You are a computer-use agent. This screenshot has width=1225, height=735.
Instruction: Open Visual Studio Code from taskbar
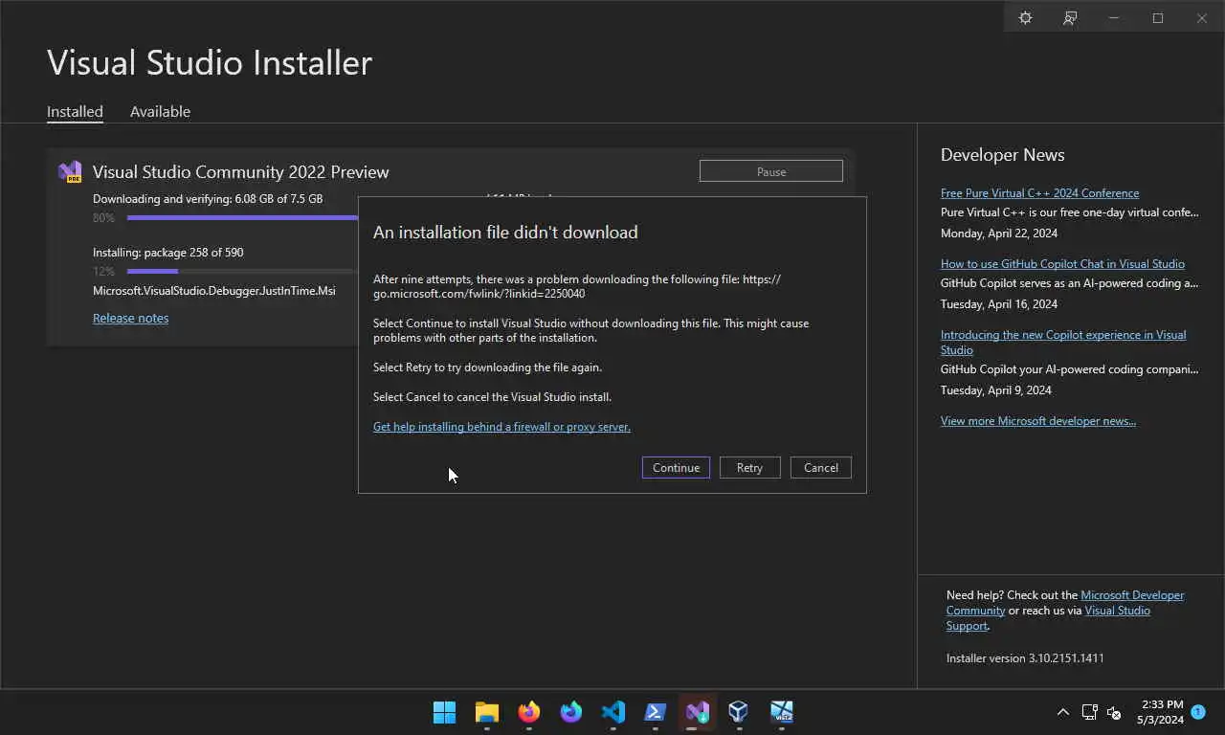613,712
